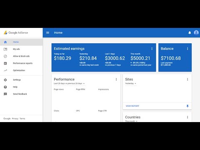Click the Send feedback icon
Image resolution: width=200 pixels, height=150 pixels.
click(x=5, y=94)
